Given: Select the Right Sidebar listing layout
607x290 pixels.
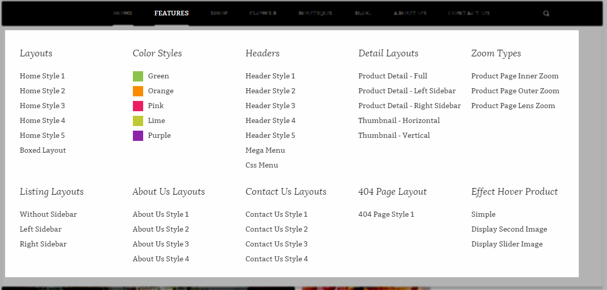Looking at the screenshot, I should (x=43, y=244).
